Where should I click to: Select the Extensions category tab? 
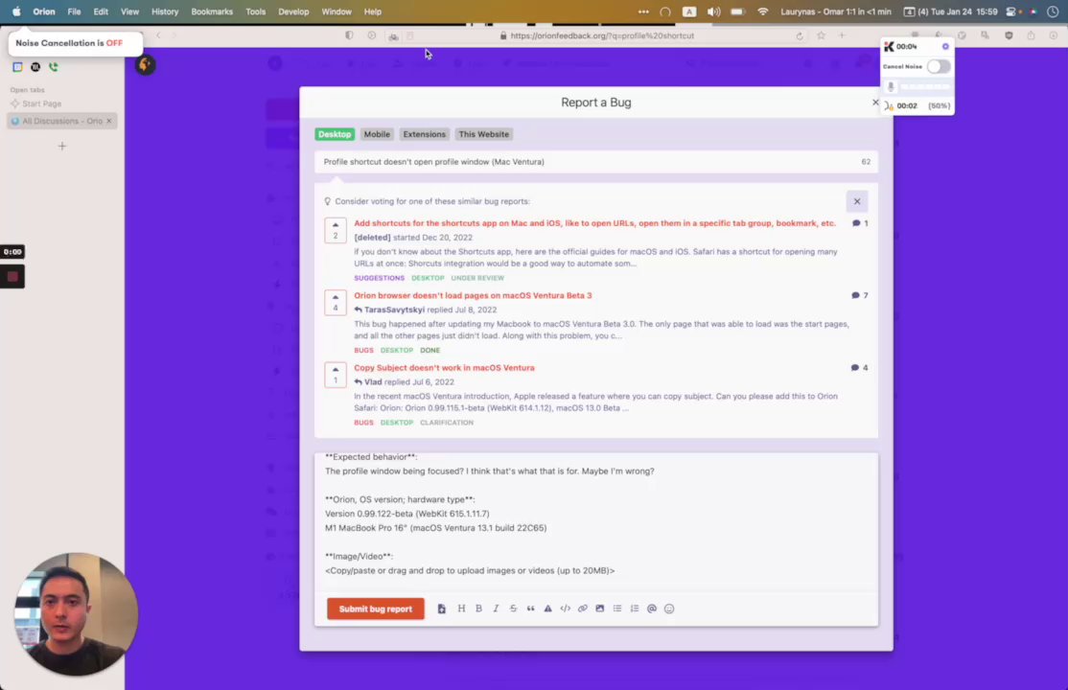point(425,134)
